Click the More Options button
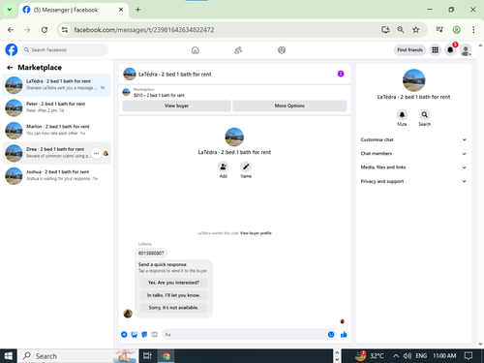This screenshot has width=484, height=363. click(x=289, y=106)
